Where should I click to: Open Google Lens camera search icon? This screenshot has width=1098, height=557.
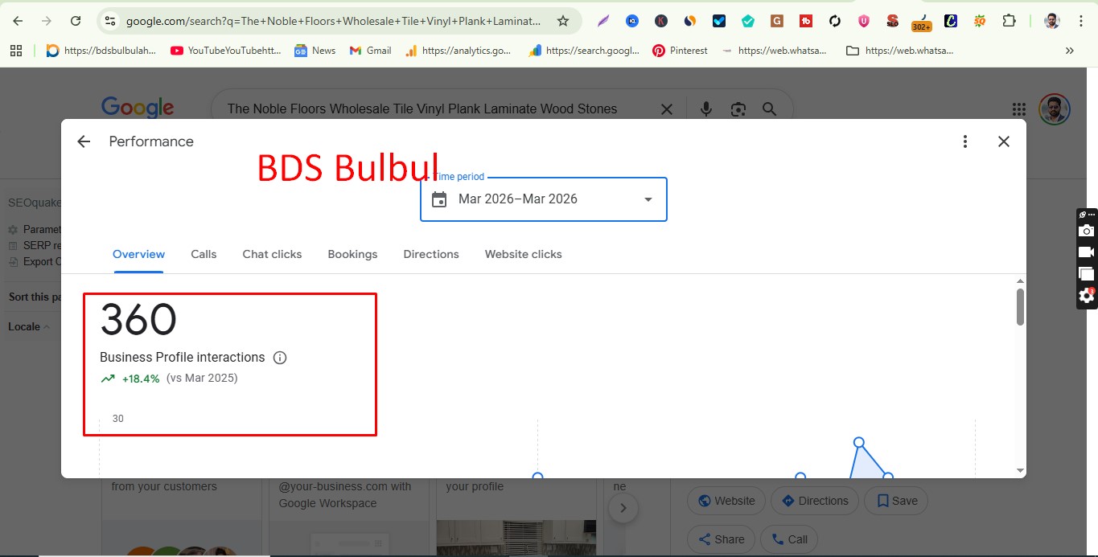[738, 109]
